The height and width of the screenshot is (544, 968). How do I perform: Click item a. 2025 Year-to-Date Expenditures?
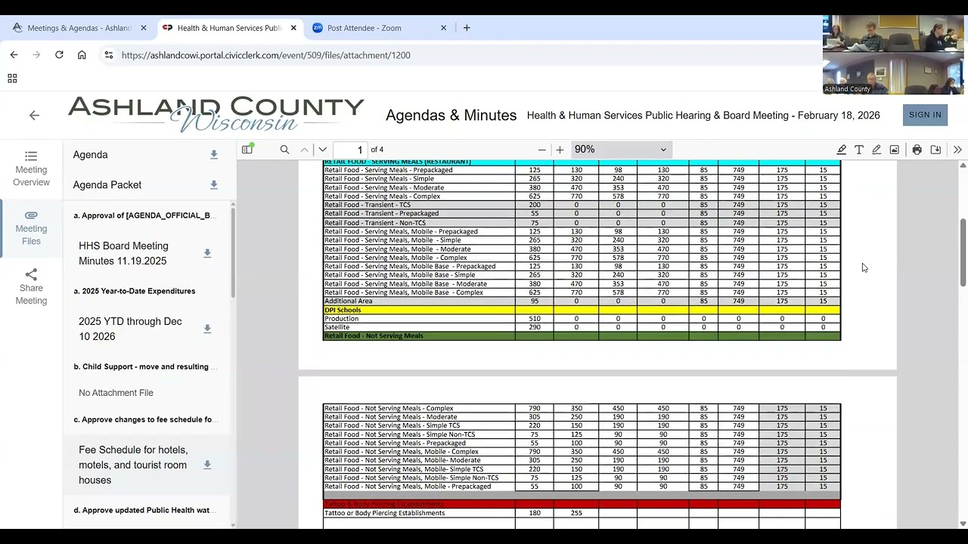[x=134, y=291]
